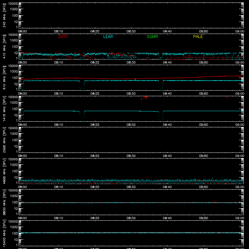Click 08:50 tick under the 610 MHz panel

(204, 94)
